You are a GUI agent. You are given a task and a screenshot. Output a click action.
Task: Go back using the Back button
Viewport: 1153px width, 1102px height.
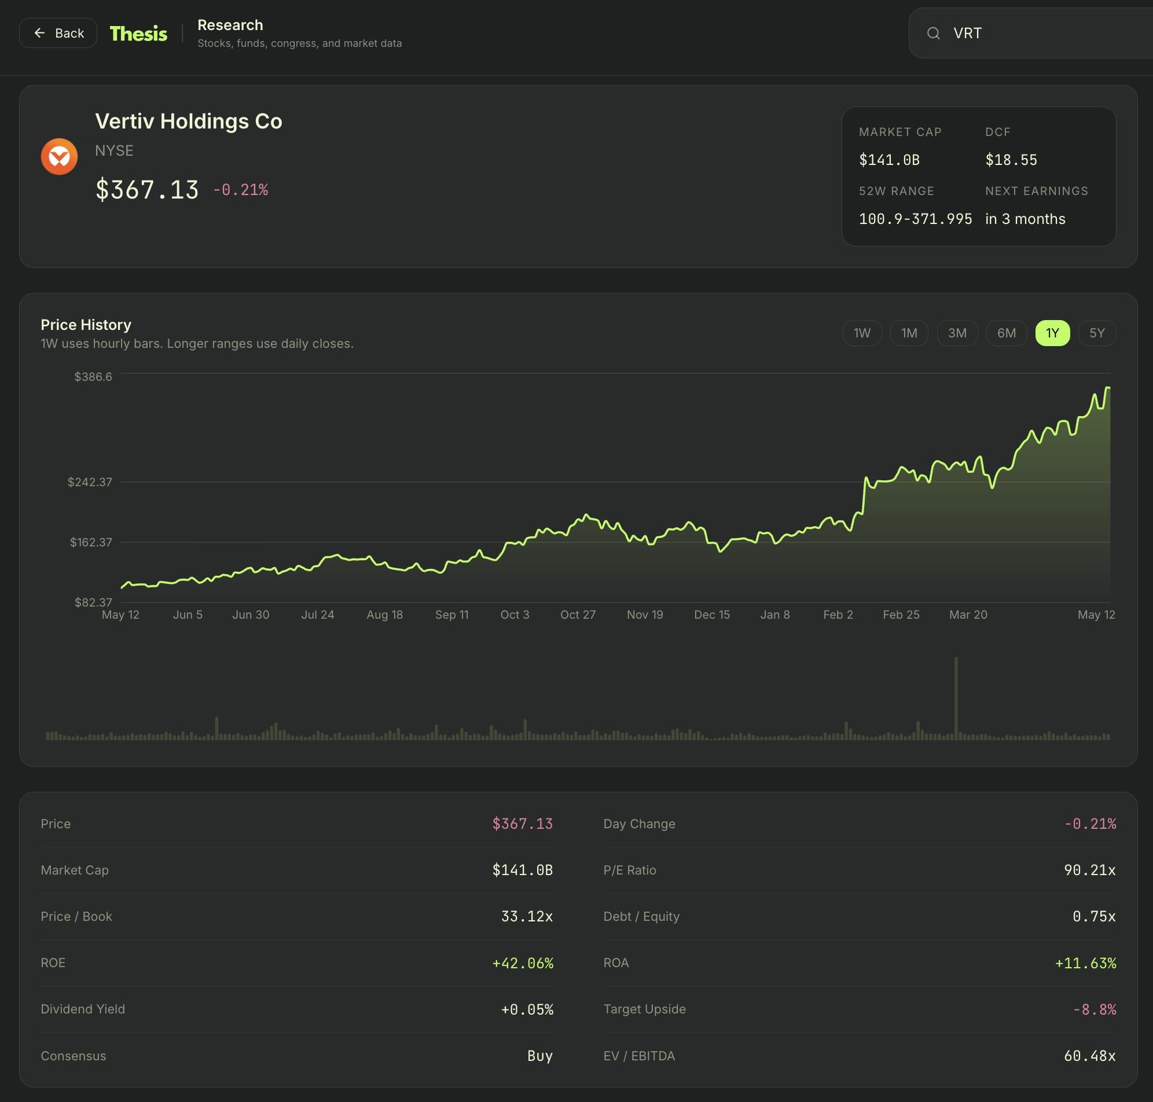pyautogui.click(x=58, y=33)
